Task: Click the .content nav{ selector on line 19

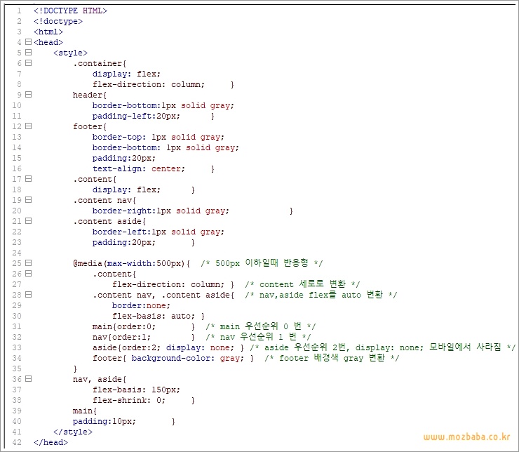Action: coord(105,200)
